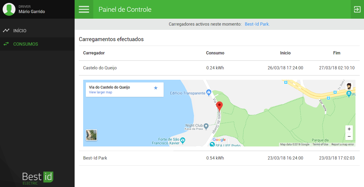The width and height of the screenshot is (364, 187).
Task: Click the Best id Electric logo
Action: click(x=38, y=178)
